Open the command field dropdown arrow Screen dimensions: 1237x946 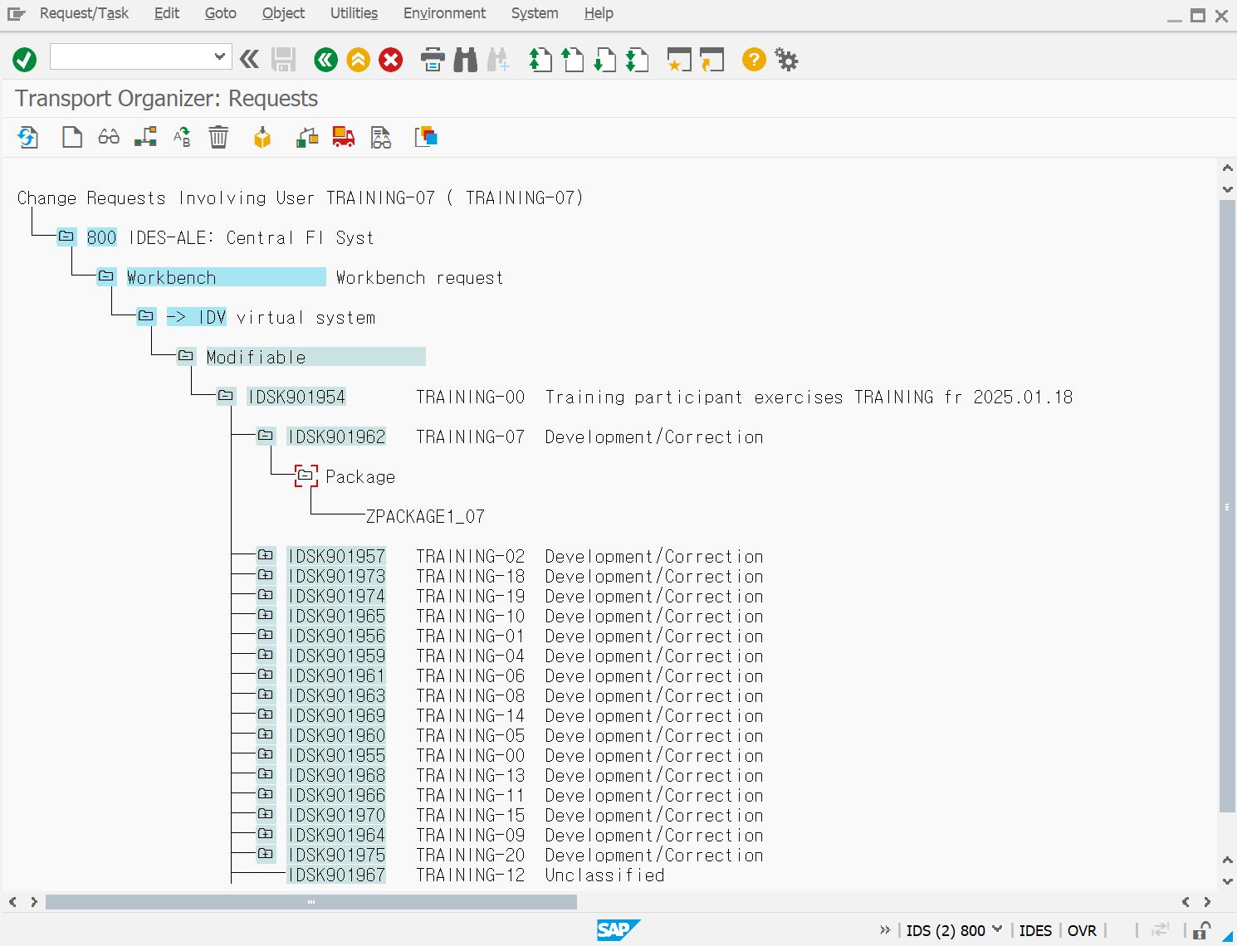[x=219, y=56]
